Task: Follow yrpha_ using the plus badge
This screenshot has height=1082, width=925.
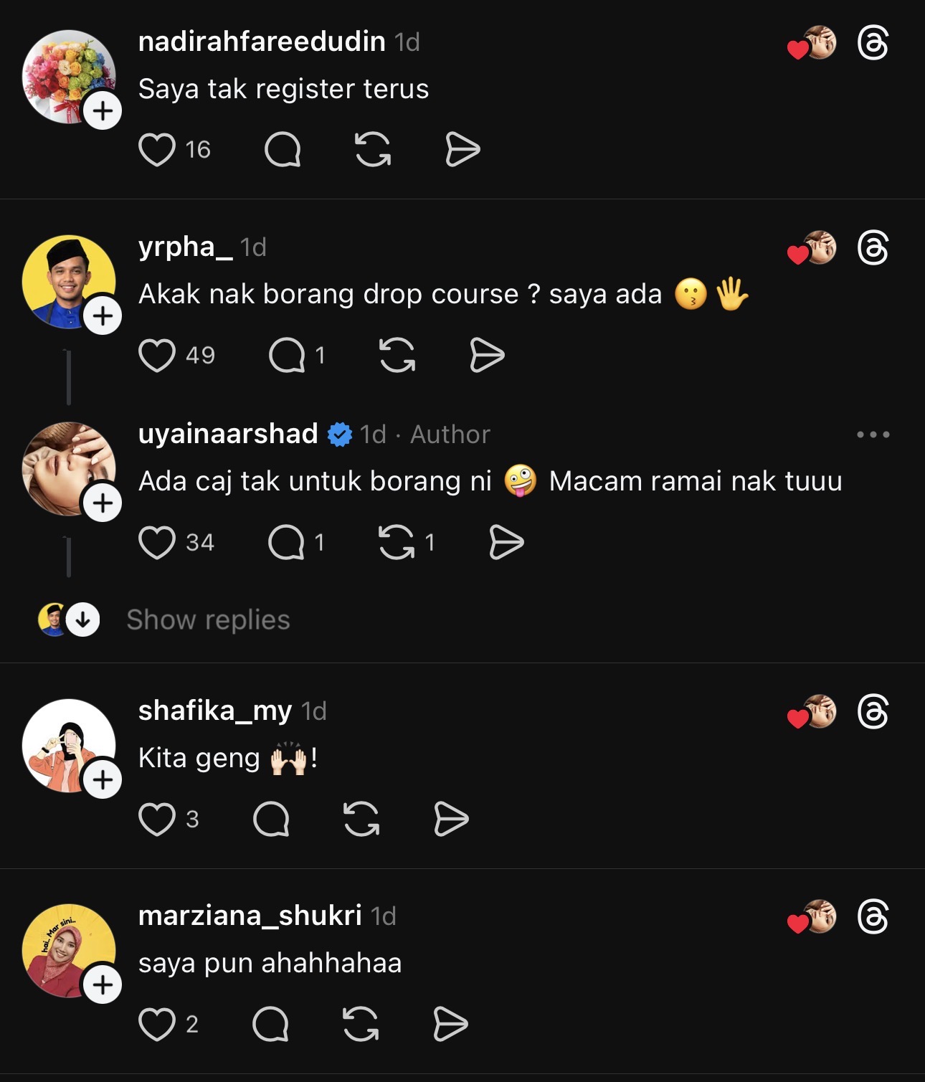Action: coord(103,316)
